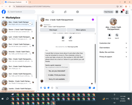The width and height of the screenshot is (132, 105).
Task: Open the Amanda conversation
Action: (x=18, y=53)
